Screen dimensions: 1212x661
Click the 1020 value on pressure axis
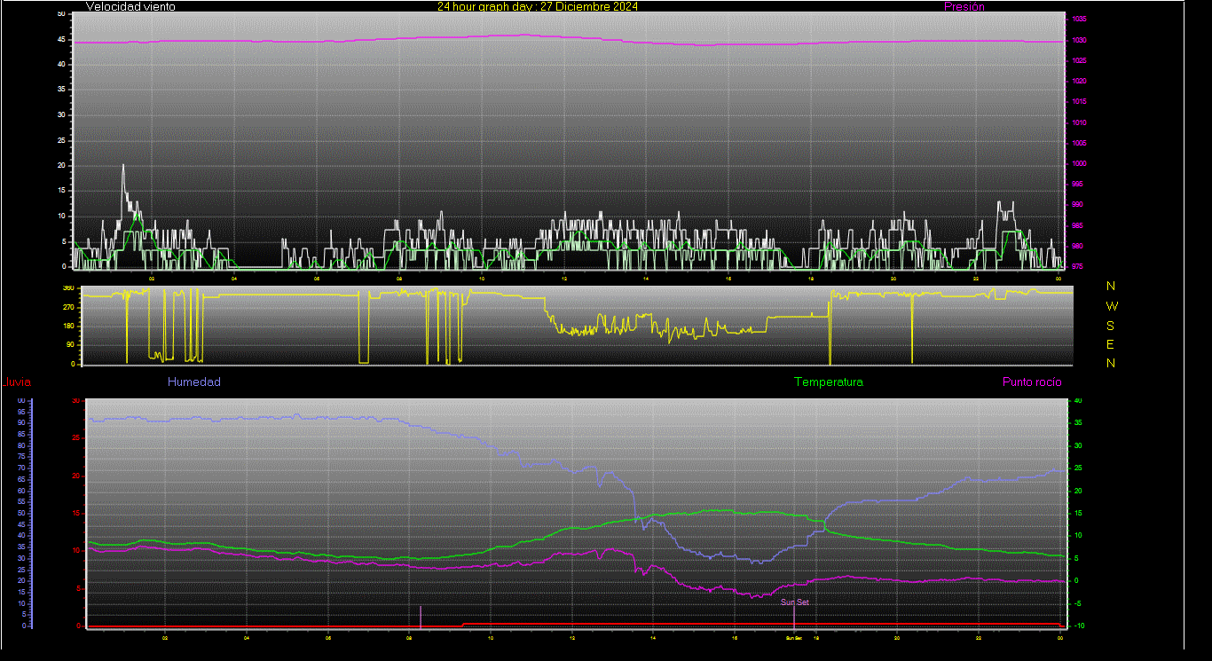tap(1078, 81)
